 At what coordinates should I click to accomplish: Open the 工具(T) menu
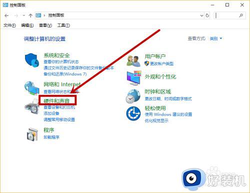[63, 25]
